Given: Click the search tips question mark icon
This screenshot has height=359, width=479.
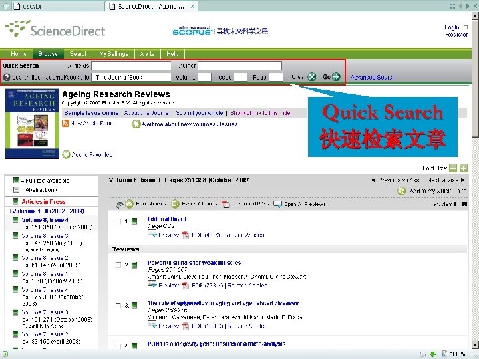Looking at the screenshot, I should pos(7,77).
